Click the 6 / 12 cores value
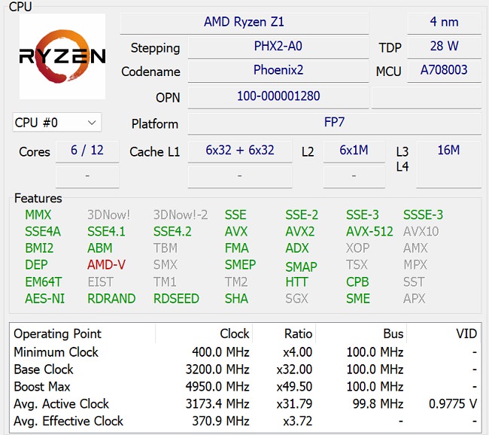 click(87, 151)
